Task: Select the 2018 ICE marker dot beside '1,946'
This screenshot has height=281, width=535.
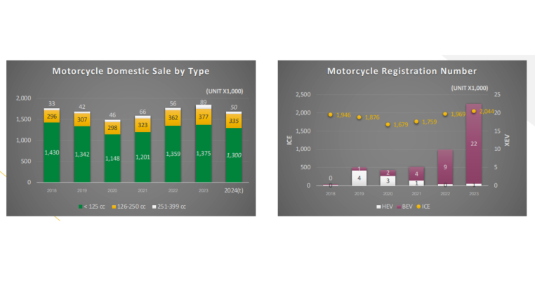Action: pos(330,115)
